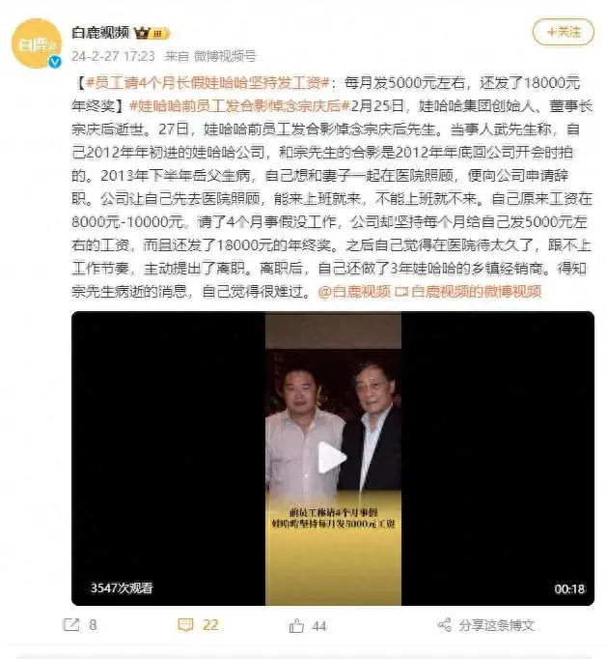Like the post with thumbs-up icon

(296, 626)
